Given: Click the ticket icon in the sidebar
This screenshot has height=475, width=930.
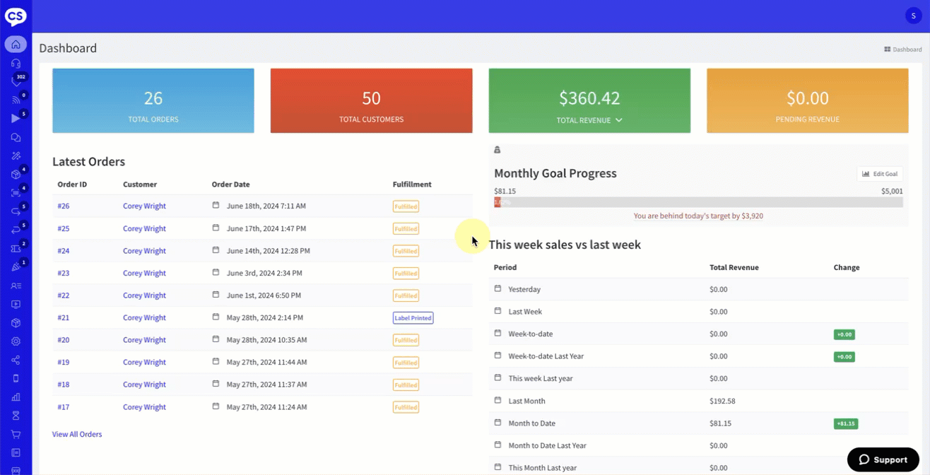Looking at the screenshot, I should tap(16, 249).
